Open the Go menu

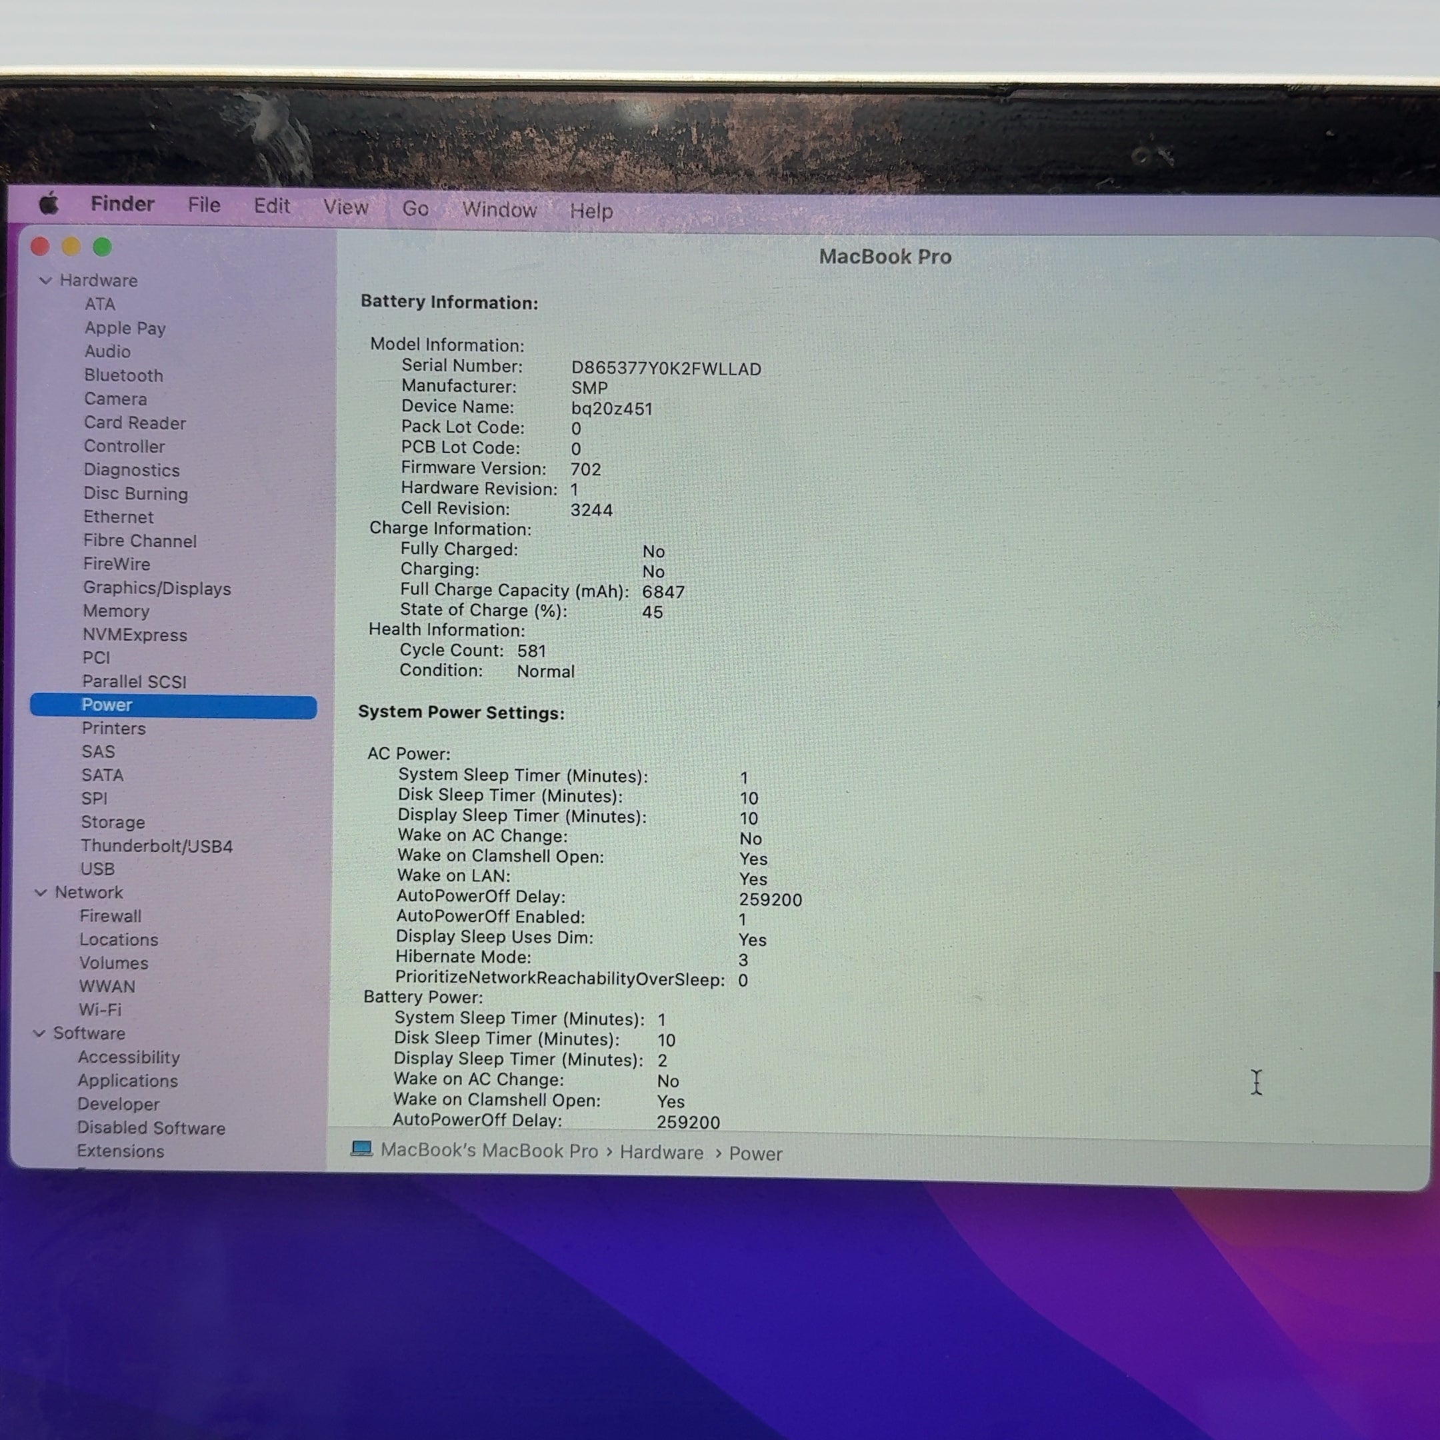tap(415, 209)
